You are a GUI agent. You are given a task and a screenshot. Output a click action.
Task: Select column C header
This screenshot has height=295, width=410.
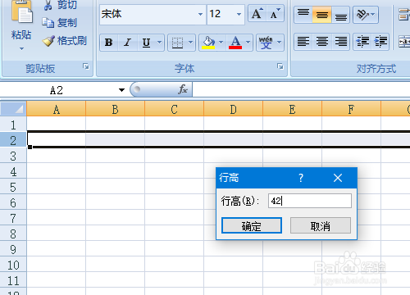(175, 109)
